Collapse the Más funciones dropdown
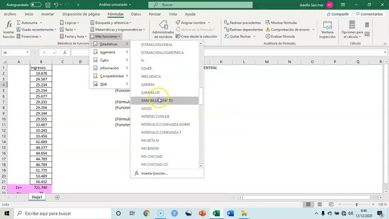Image resolution: width=389 pixels, height=219 pixels. [105, 36]
